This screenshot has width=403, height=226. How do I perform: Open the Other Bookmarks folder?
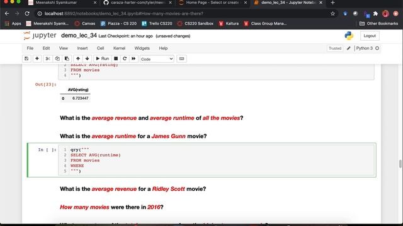pyautogui.click(x=378, y=24)
